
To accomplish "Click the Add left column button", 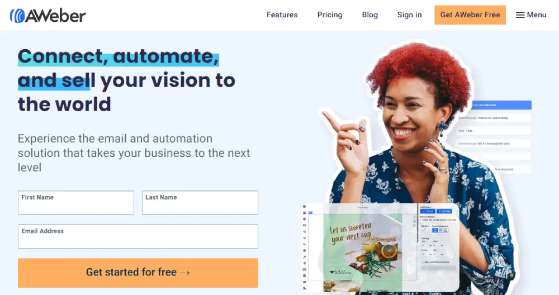I will coord(428,211).
